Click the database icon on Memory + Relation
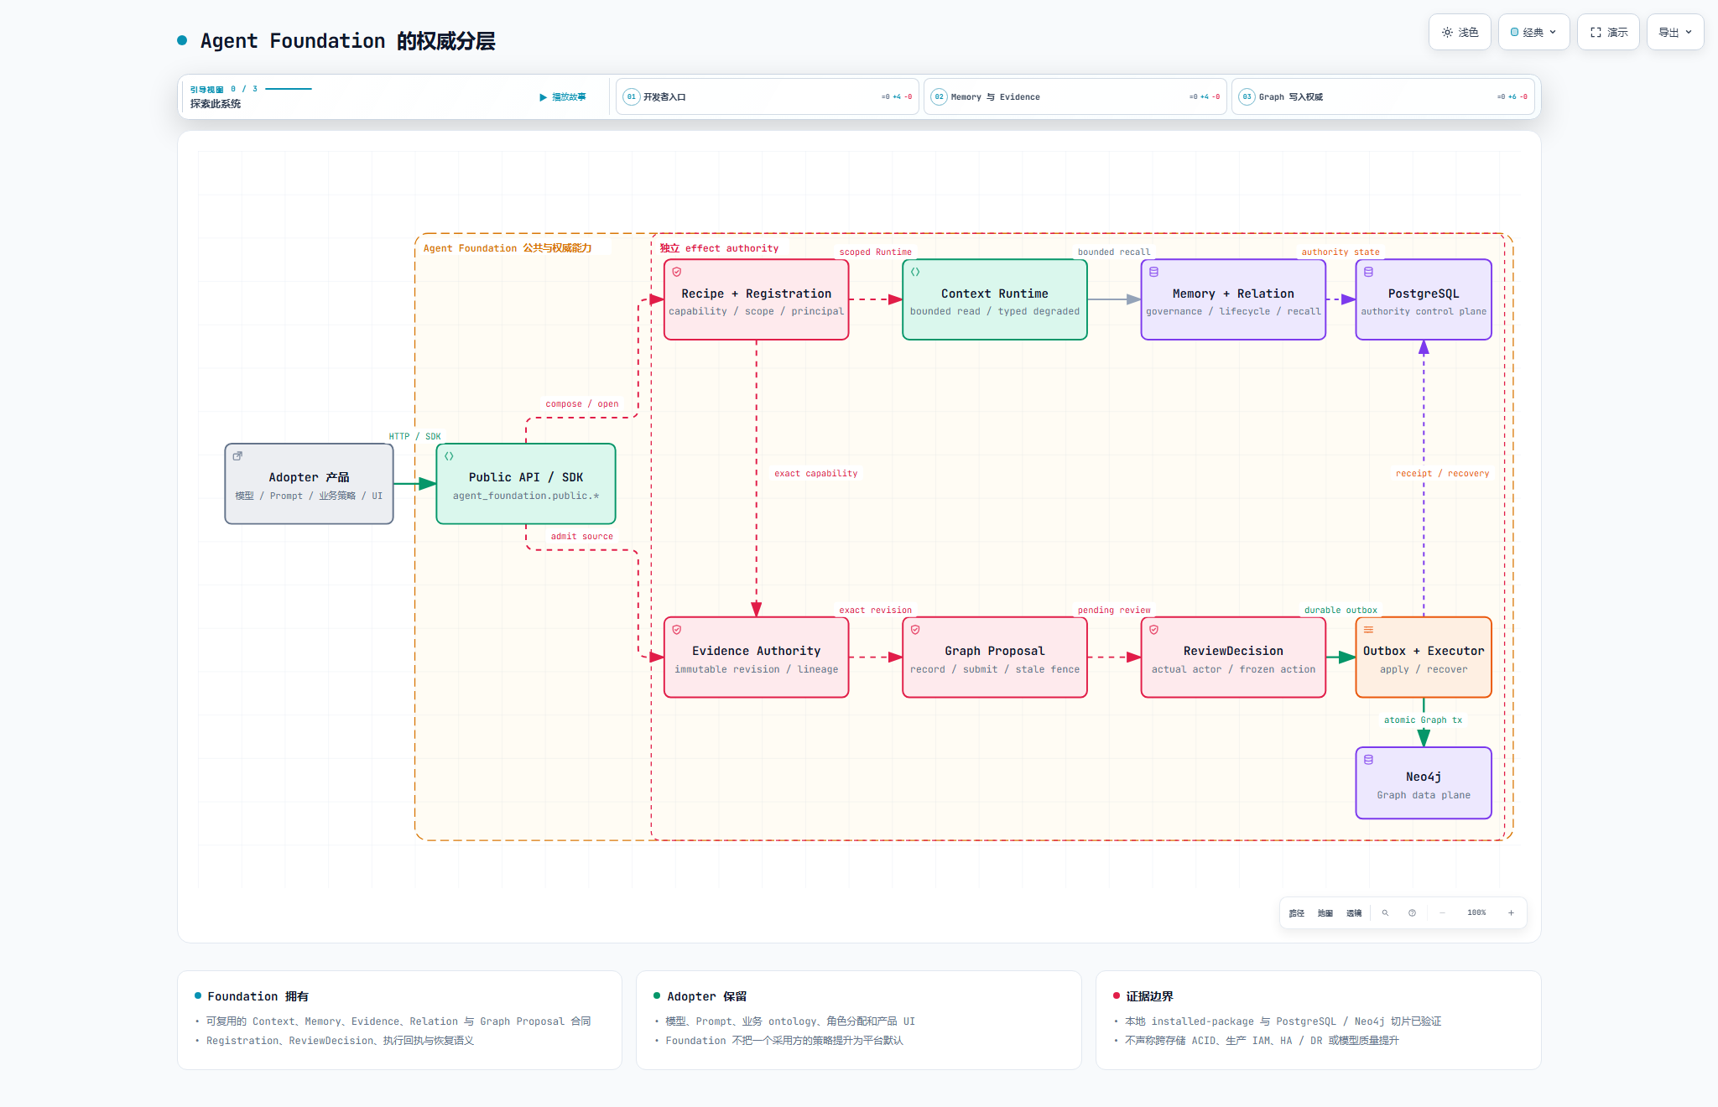This screenshot has height=1107, width=1718. (1153, 272)
